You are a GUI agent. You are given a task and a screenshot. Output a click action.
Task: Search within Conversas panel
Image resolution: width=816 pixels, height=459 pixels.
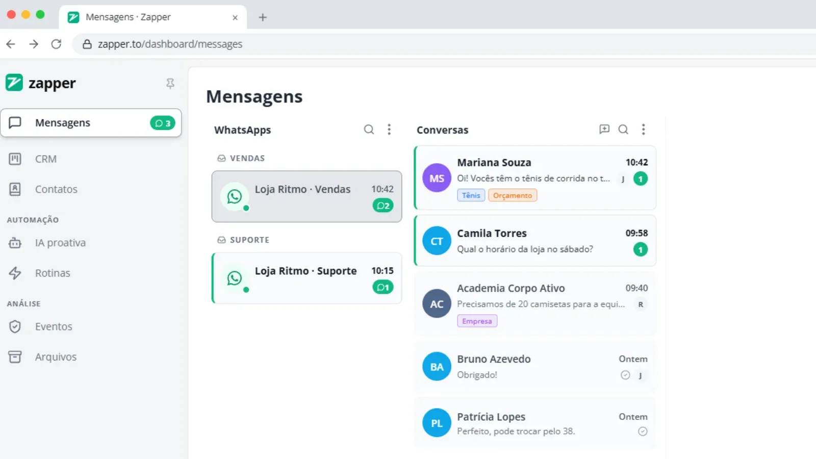(623, 130)
